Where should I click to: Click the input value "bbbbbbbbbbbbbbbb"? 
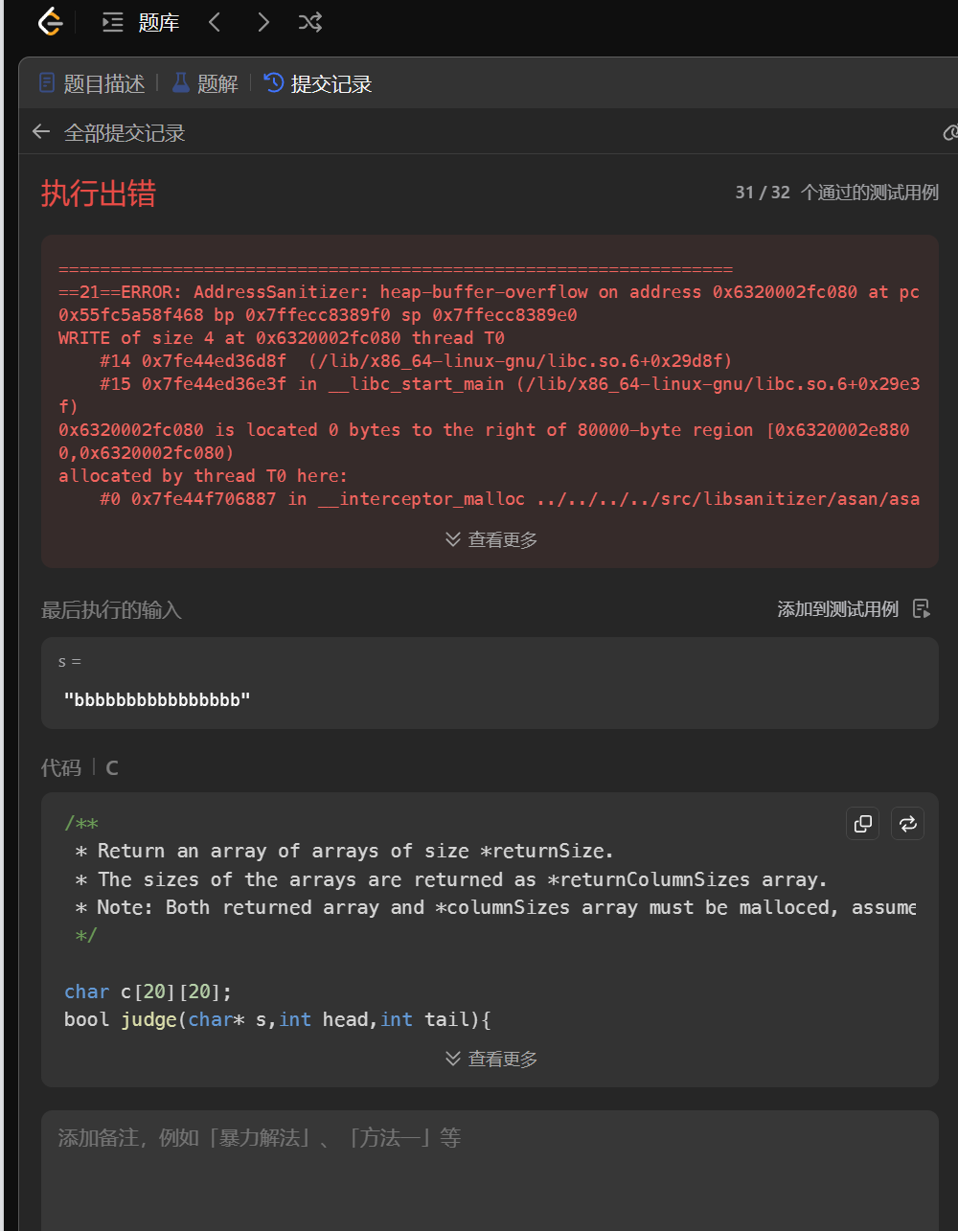point(157,699)
